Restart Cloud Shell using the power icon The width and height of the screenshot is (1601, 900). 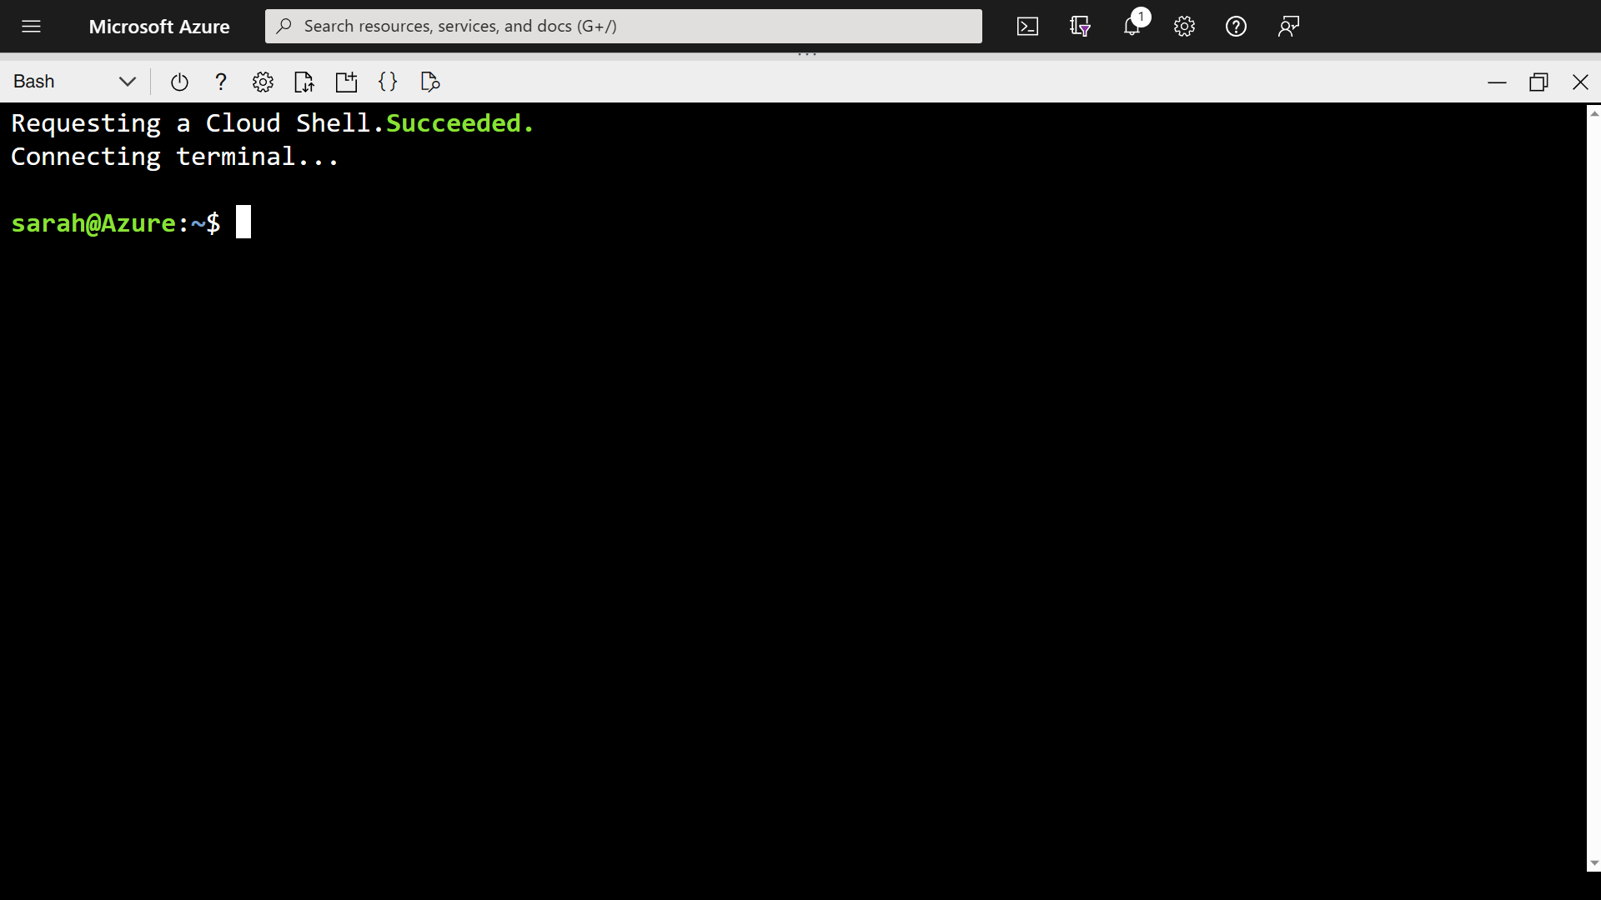coord(179,82)
